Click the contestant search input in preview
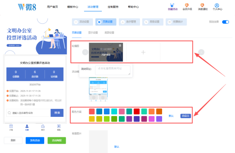Screen dimensions: 235x153 coord(28,113)
